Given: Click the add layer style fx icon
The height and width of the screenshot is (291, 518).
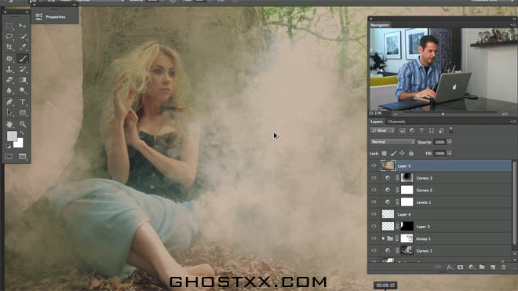Looking at the screenshot, I should [449, 267].
